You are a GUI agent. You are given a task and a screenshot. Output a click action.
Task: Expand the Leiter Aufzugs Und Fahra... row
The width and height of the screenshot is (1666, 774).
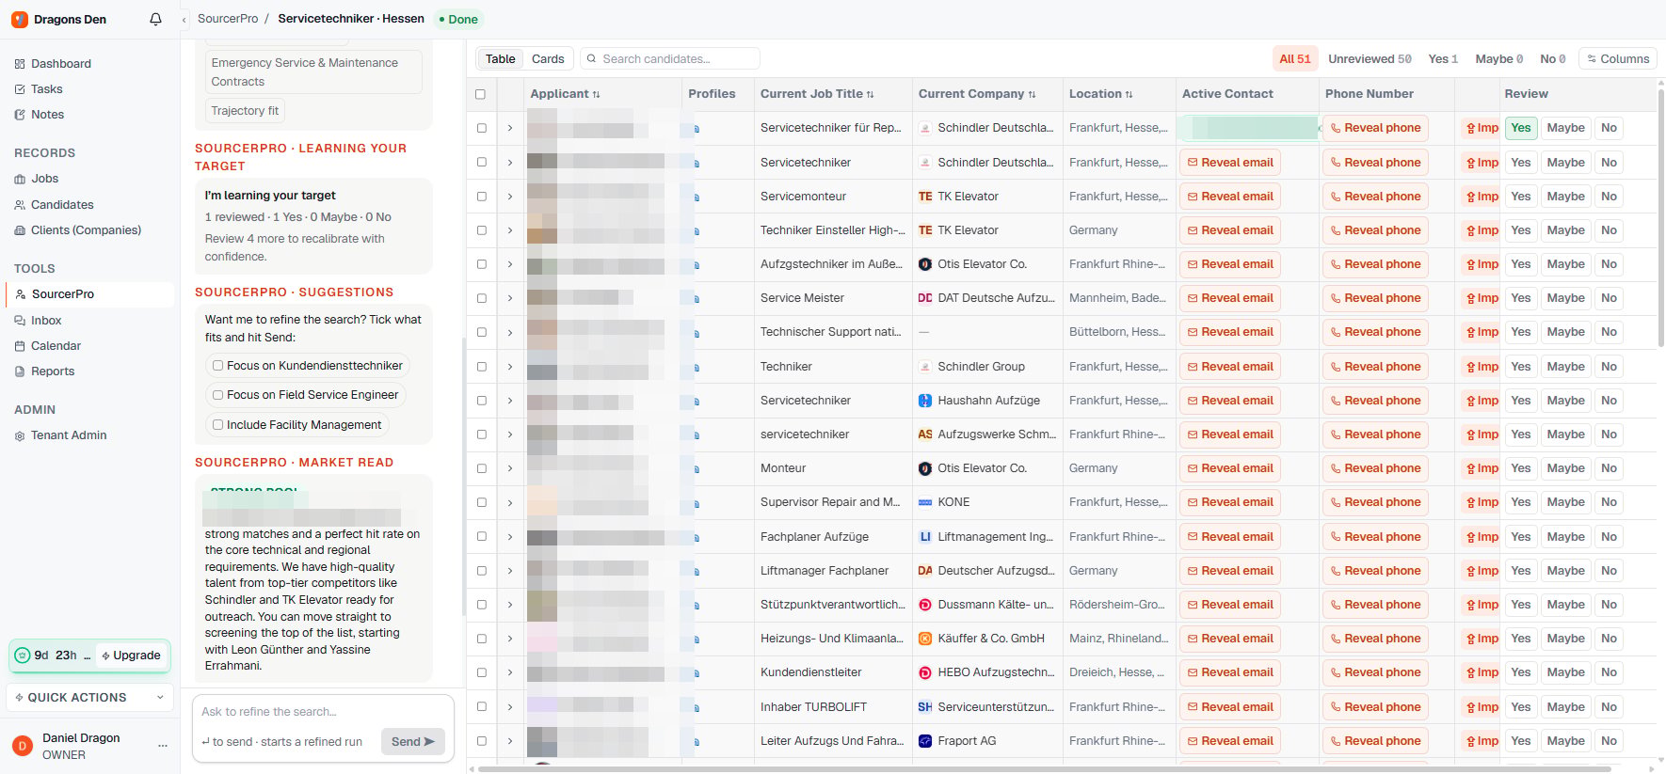[510, 741]
